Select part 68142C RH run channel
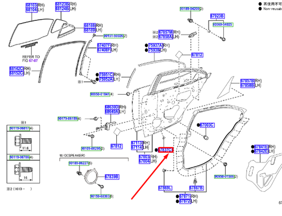This screenshot has height=216, width=282. pos(16,69)
